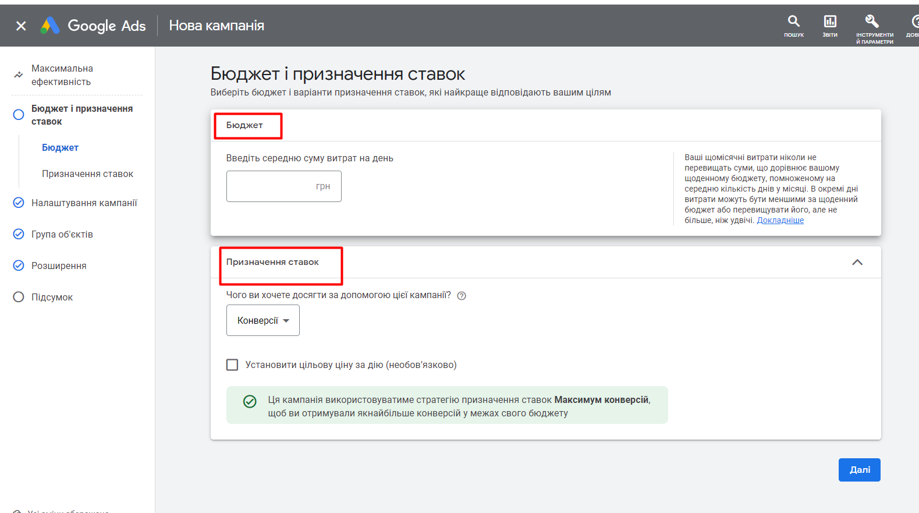This screenshot has height=513, width=919.
Task: Close the new campaign wizard with X icon
Action: point(21,26)
